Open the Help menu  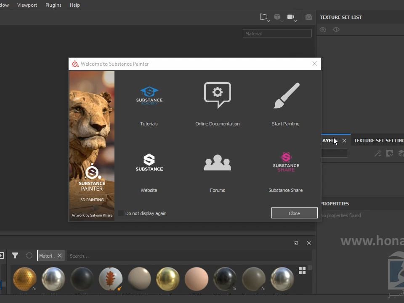(x=75, y=5)
